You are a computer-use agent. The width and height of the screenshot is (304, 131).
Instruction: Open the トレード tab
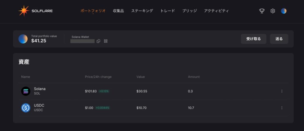click(x=167, y=11)
